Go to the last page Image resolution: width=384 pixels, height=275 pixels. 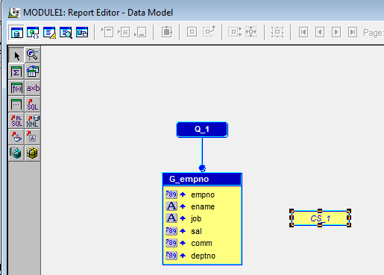coord(353,32)
